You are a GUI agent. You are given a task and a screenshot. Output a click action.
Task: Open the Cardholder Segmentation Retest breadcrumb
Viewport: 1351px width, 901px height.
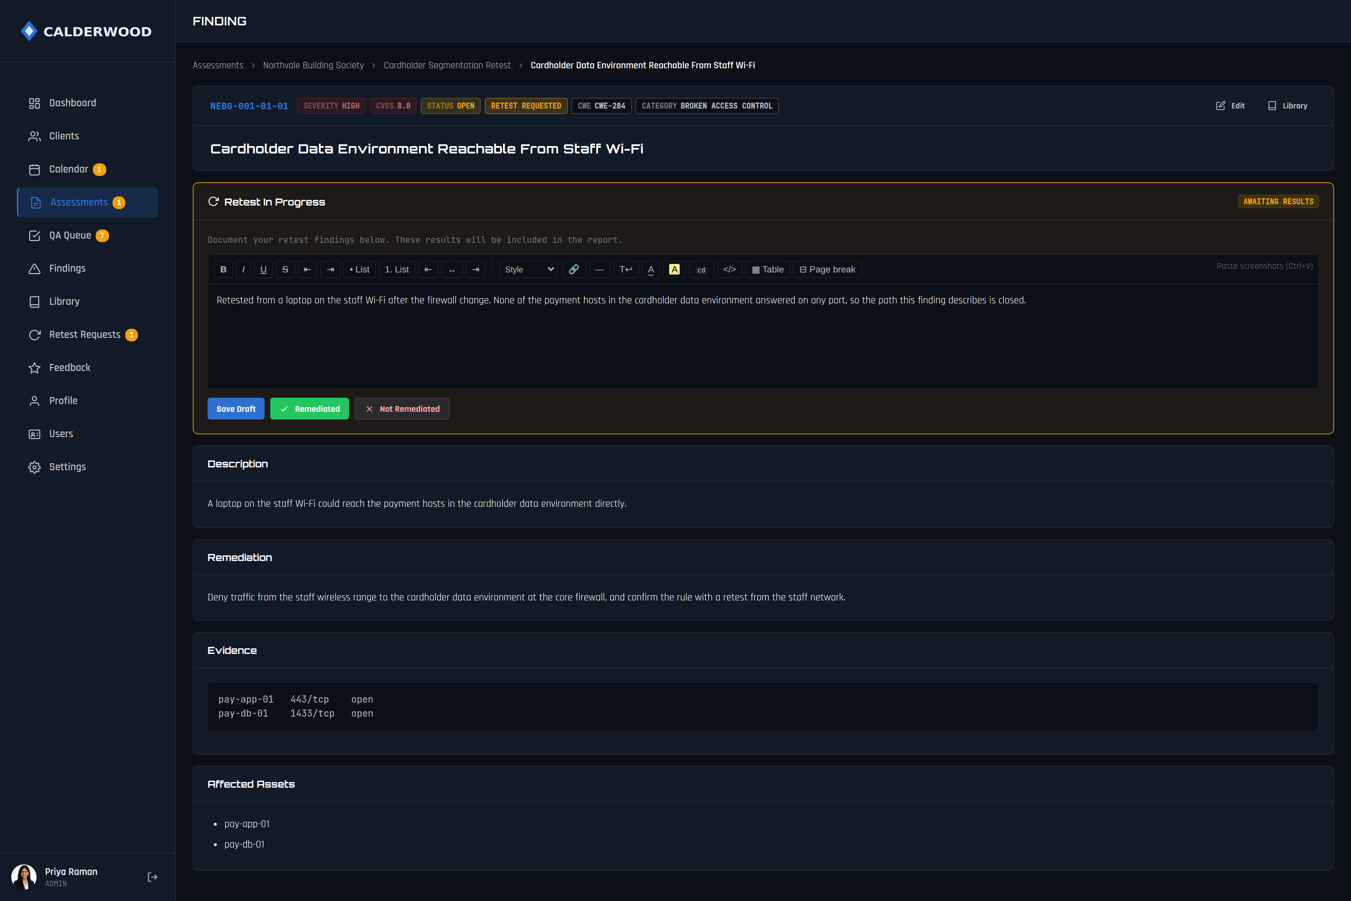447,65
